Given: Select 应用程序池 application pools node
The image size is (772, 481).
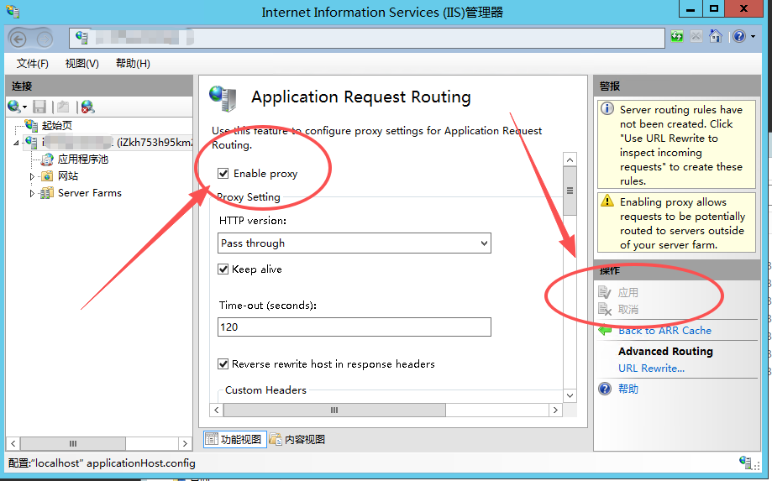Looking at the screenshot, I should (x=82, y=159).
